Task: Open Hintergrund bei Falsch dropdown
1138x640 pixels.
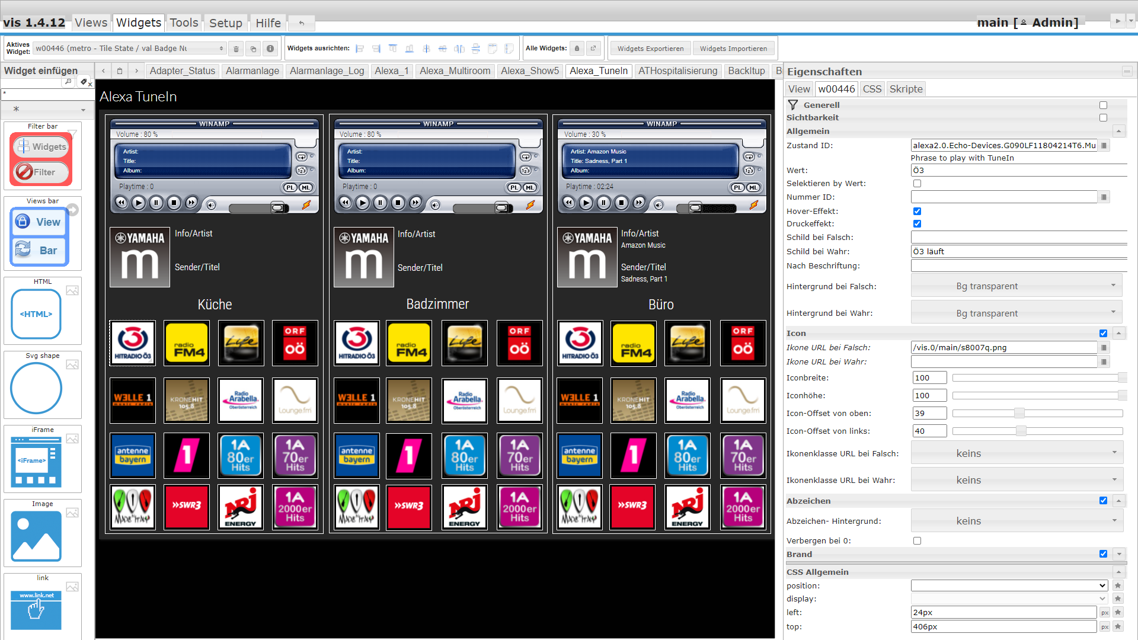Action: (1017, 286)
